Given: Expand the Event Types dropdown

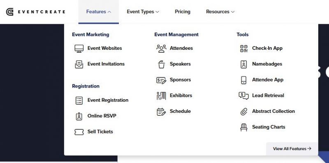Looking at the screenshot, I should point(143,12).
